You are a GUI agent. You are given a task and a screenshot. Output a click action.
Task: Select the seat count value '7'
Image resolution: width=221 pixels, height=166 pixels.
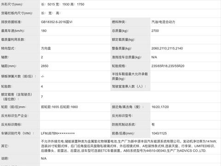(42, 97)
